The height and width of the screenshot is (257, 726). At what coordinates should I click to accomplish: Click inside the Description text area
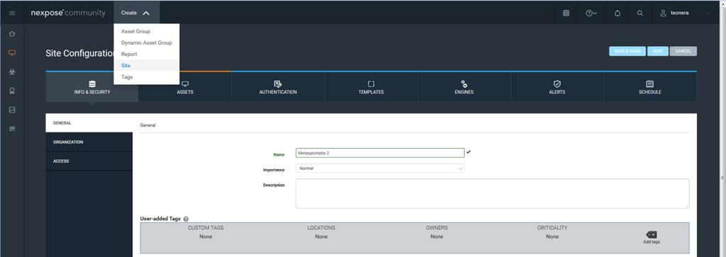(x=493, y=194)
